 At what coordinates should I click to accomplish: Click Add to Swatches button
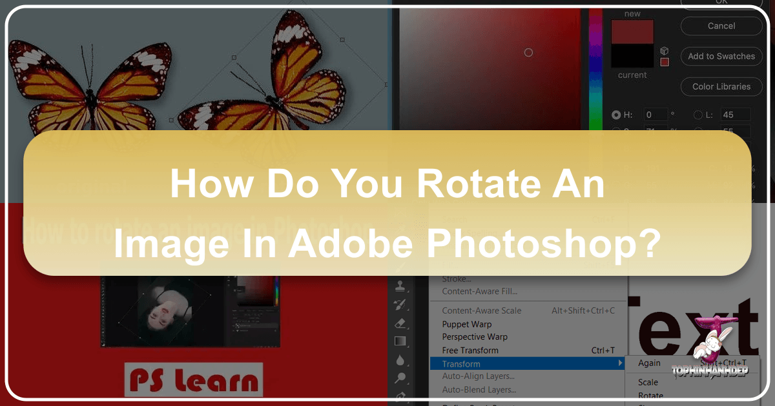click(x=721, y=56)
